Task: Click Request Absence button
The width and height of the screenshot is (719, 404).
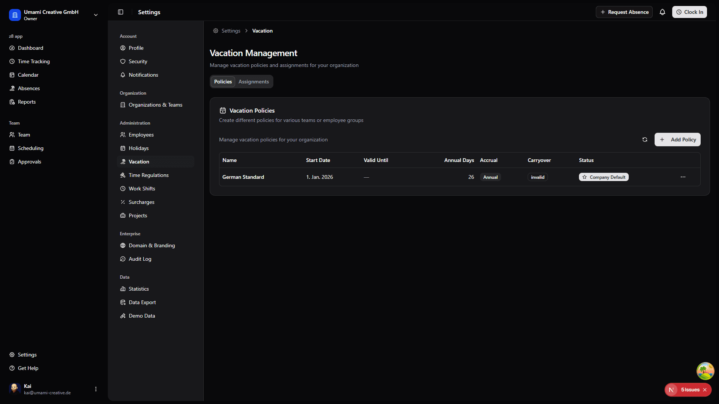Action: coord(624,12)
